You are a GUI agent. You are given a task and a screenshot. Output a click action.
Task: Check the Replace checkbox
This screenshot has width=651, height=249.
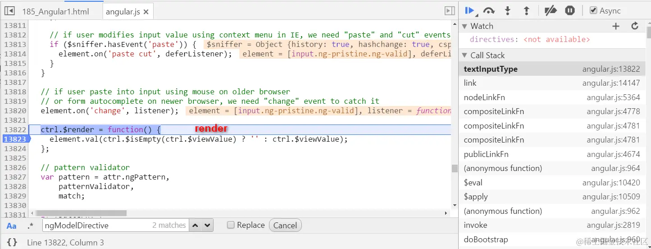231,225
